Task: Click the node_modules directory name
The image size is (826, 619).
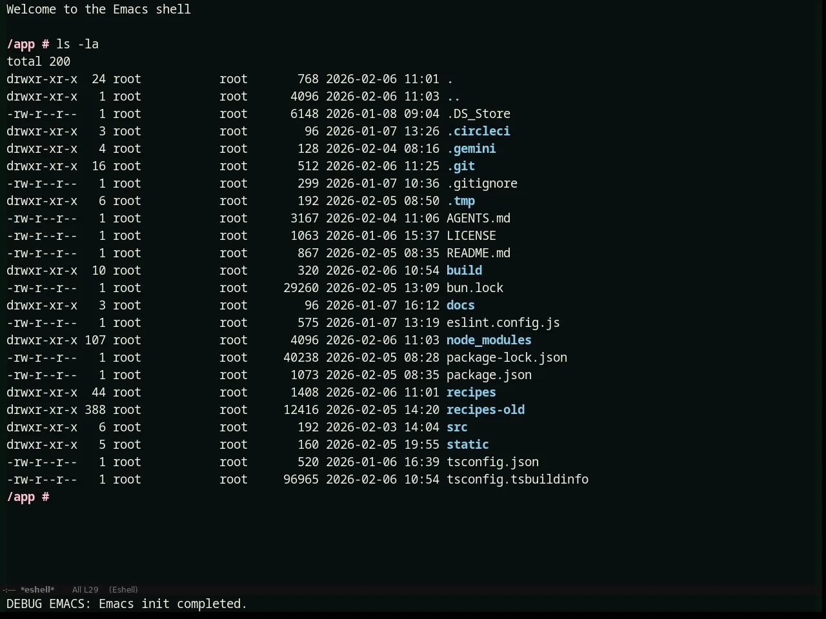Action: click(489, 340)
